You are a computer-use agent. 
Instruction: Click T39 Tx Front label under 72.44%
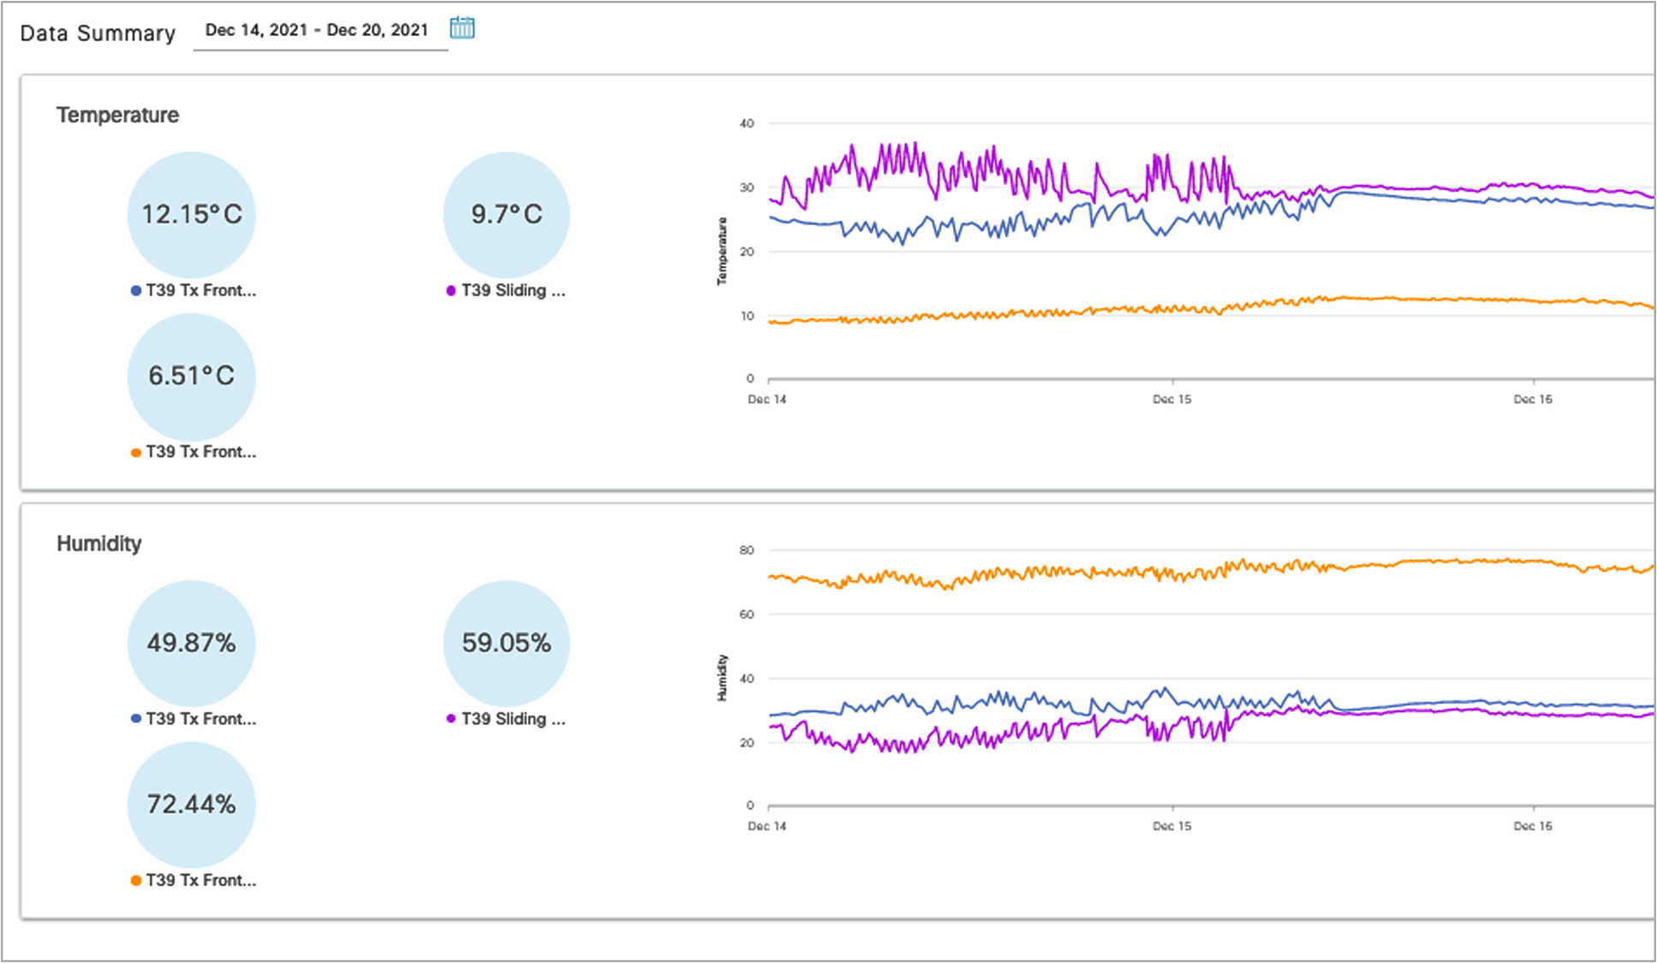point(201,881)
